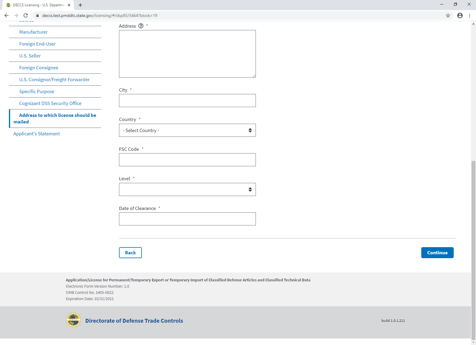Focus the Date of Clearance field
Screen dimensions: 476x345
pyautogui.click(x=187, y=219)
